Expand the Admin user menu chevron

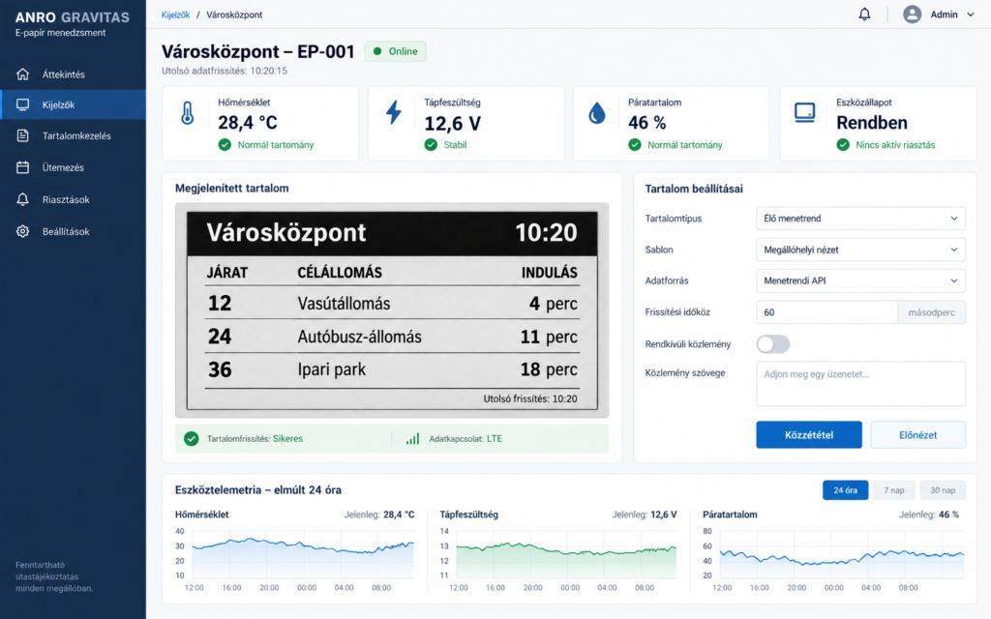coord(970,15)
